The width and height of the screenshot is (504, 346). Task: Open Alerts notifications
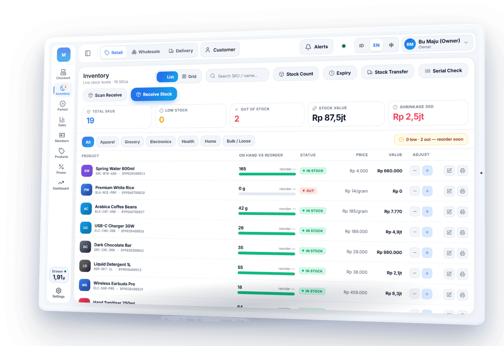[317, 47]
